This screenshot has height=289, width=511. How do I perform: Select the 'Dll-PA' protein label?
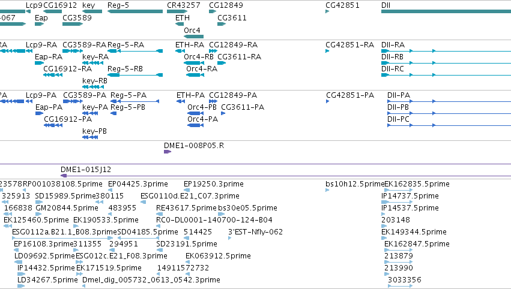coord(399,95)
